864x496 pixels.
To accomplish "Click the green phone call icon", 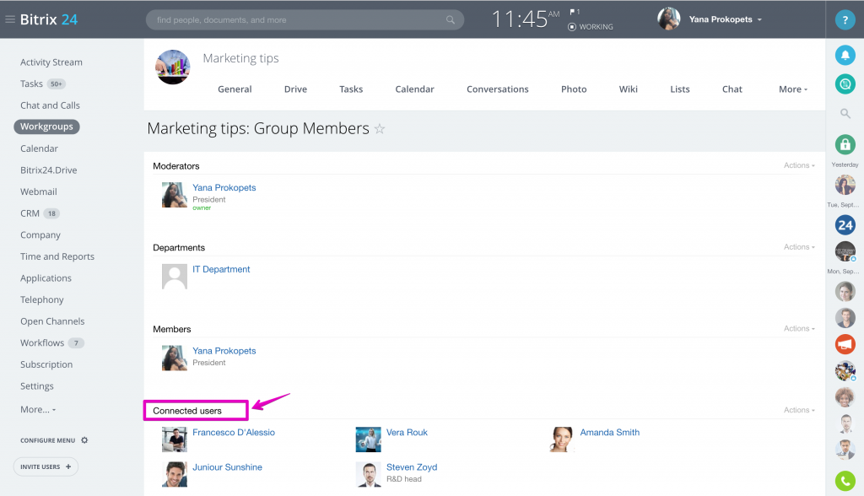I will click(x=845, y=481).
